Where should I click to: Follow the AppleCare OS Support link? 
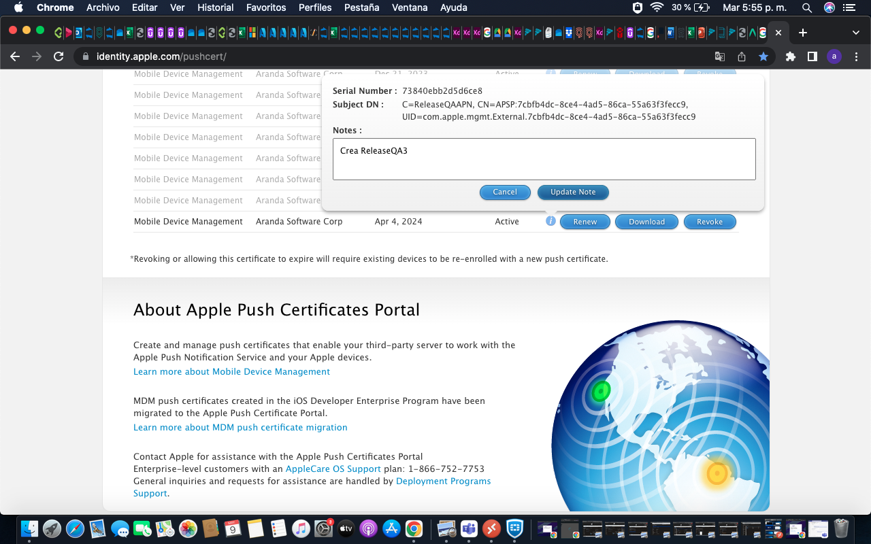(x=333, y=469)
